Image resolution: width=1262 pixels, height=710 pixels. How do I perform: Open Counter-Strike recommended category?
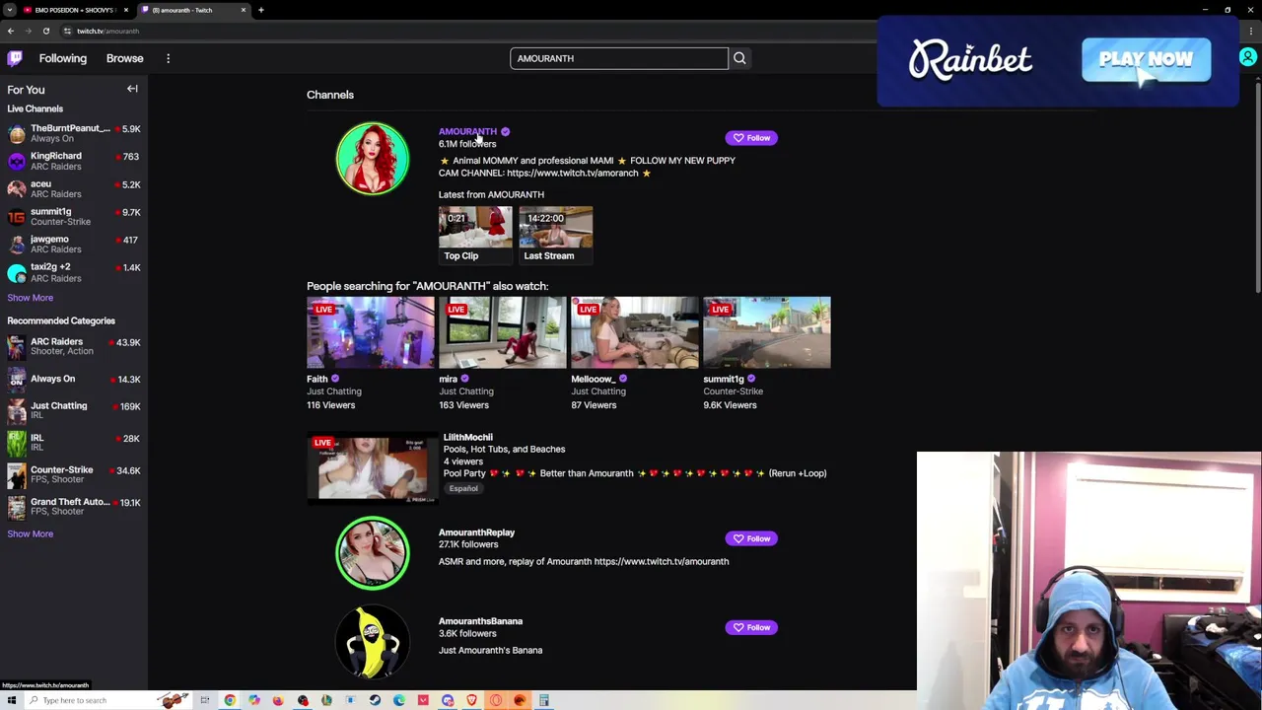[x=74, y=474]
